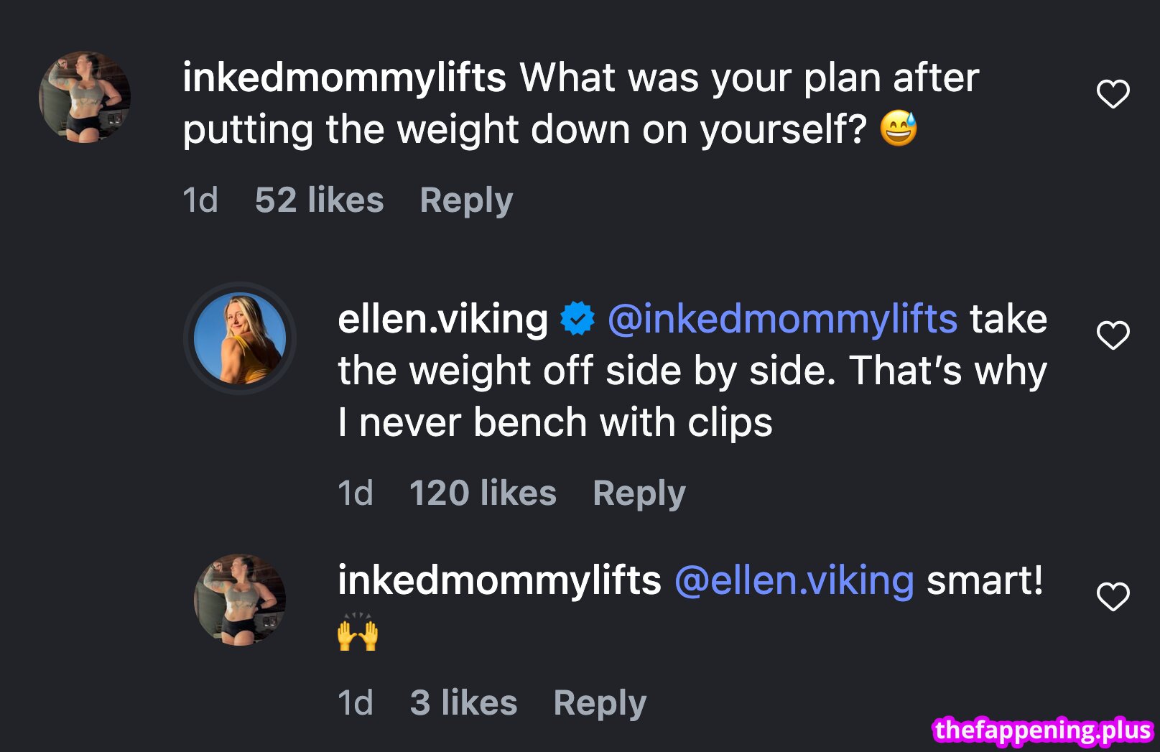View the 52 likes list

pos(319,200)
